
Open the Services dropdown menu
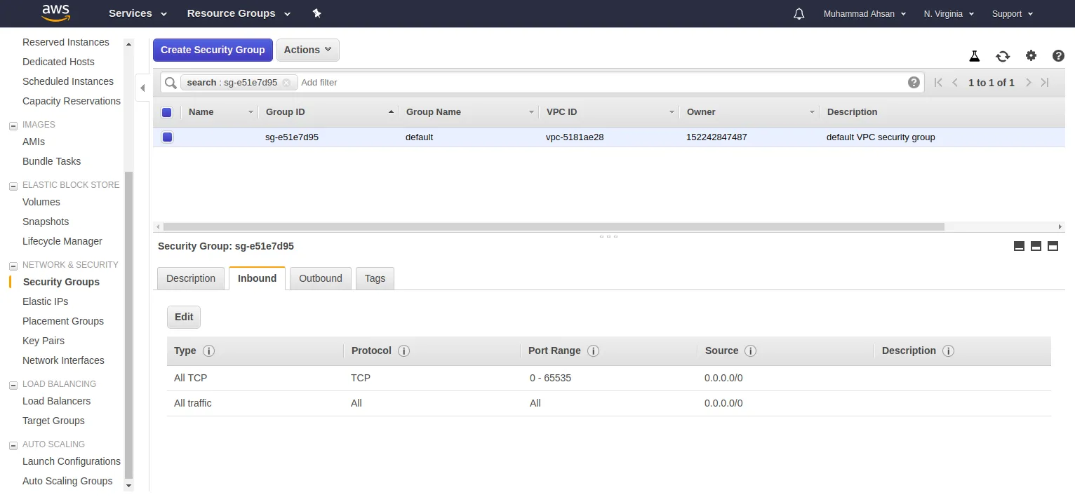138,13
